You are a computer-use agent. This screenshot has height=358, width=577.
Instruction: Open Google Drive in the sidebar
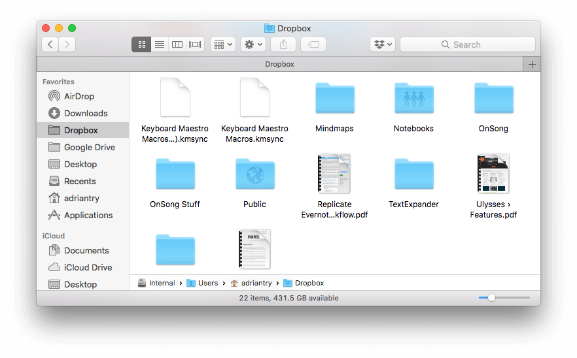[83, 147]
